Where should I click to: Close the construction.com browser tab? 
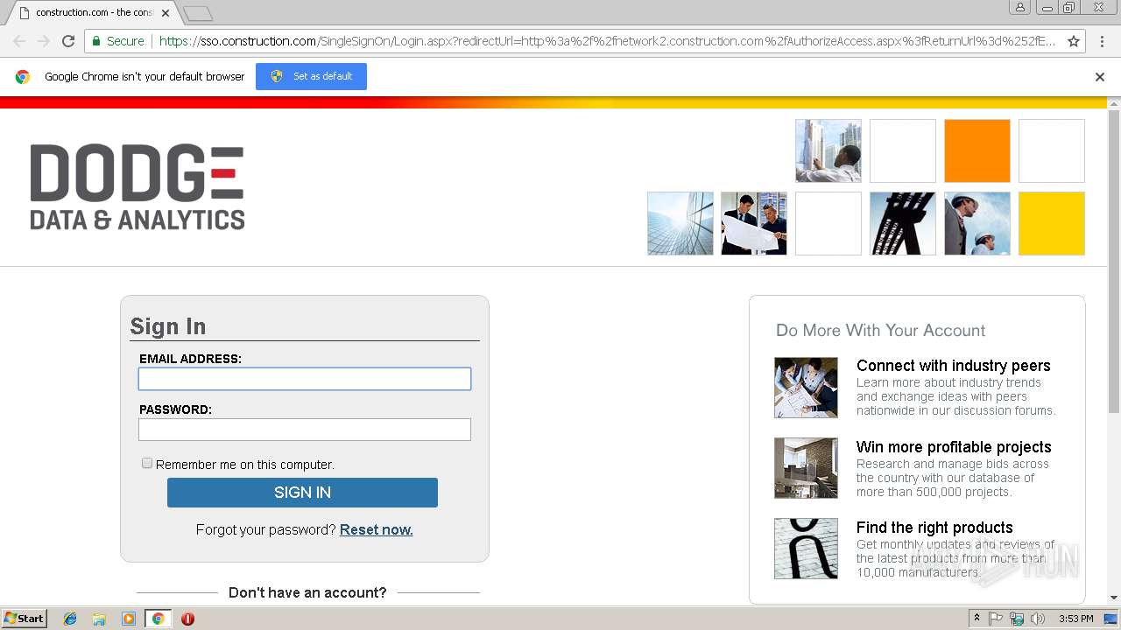[166, 13]
